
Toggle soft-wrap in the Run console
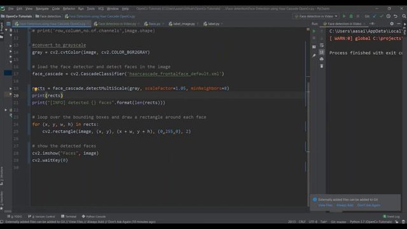point(322,45)
